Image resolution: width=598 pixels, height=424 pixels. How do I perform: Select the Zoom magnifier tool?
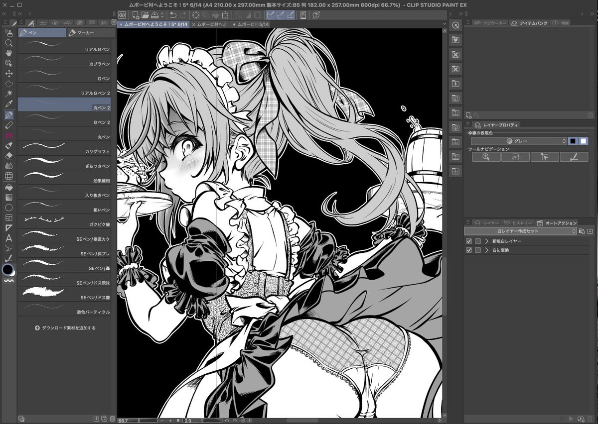(x=8, y=43)
